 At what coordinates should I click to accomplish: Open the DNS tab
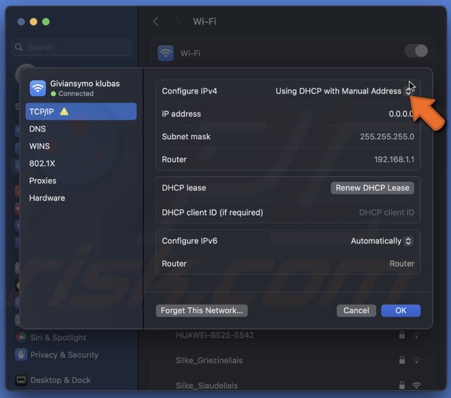37,129
